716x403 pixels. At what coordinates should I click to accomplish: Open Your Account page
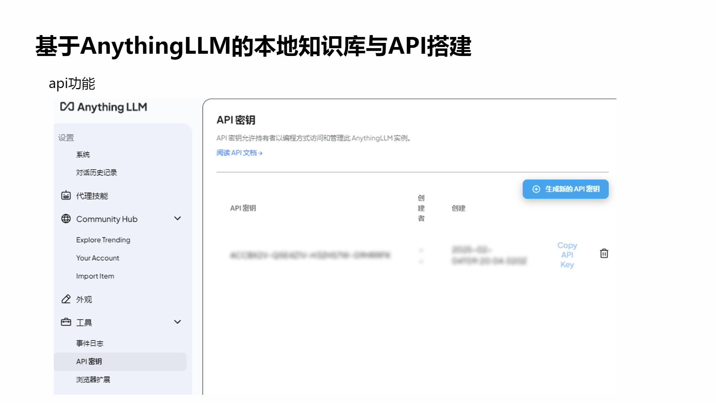pos(98,258)
